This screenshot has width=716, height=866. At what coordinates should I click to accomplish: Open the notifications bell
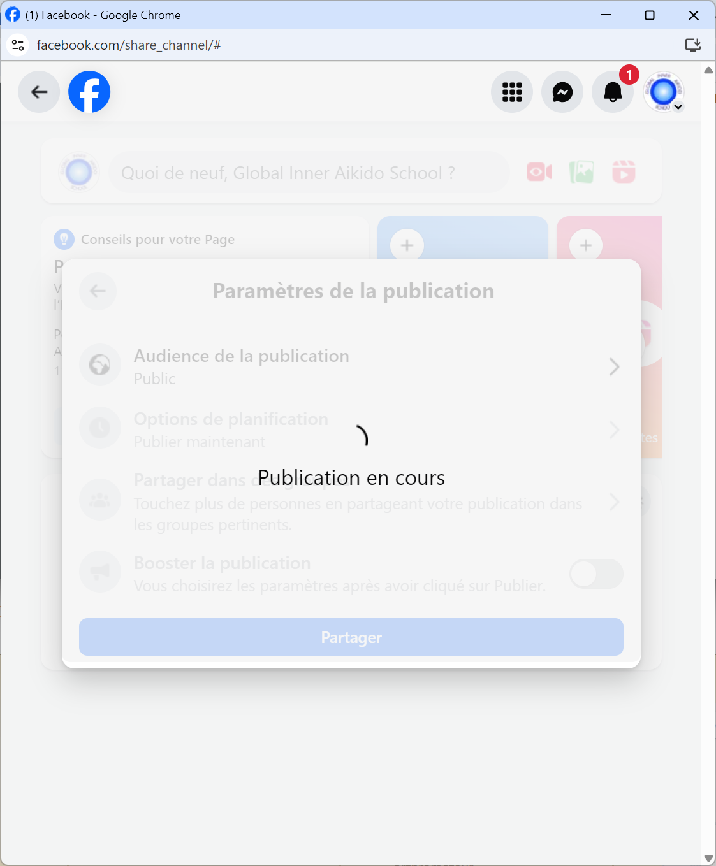coord(613,92)
